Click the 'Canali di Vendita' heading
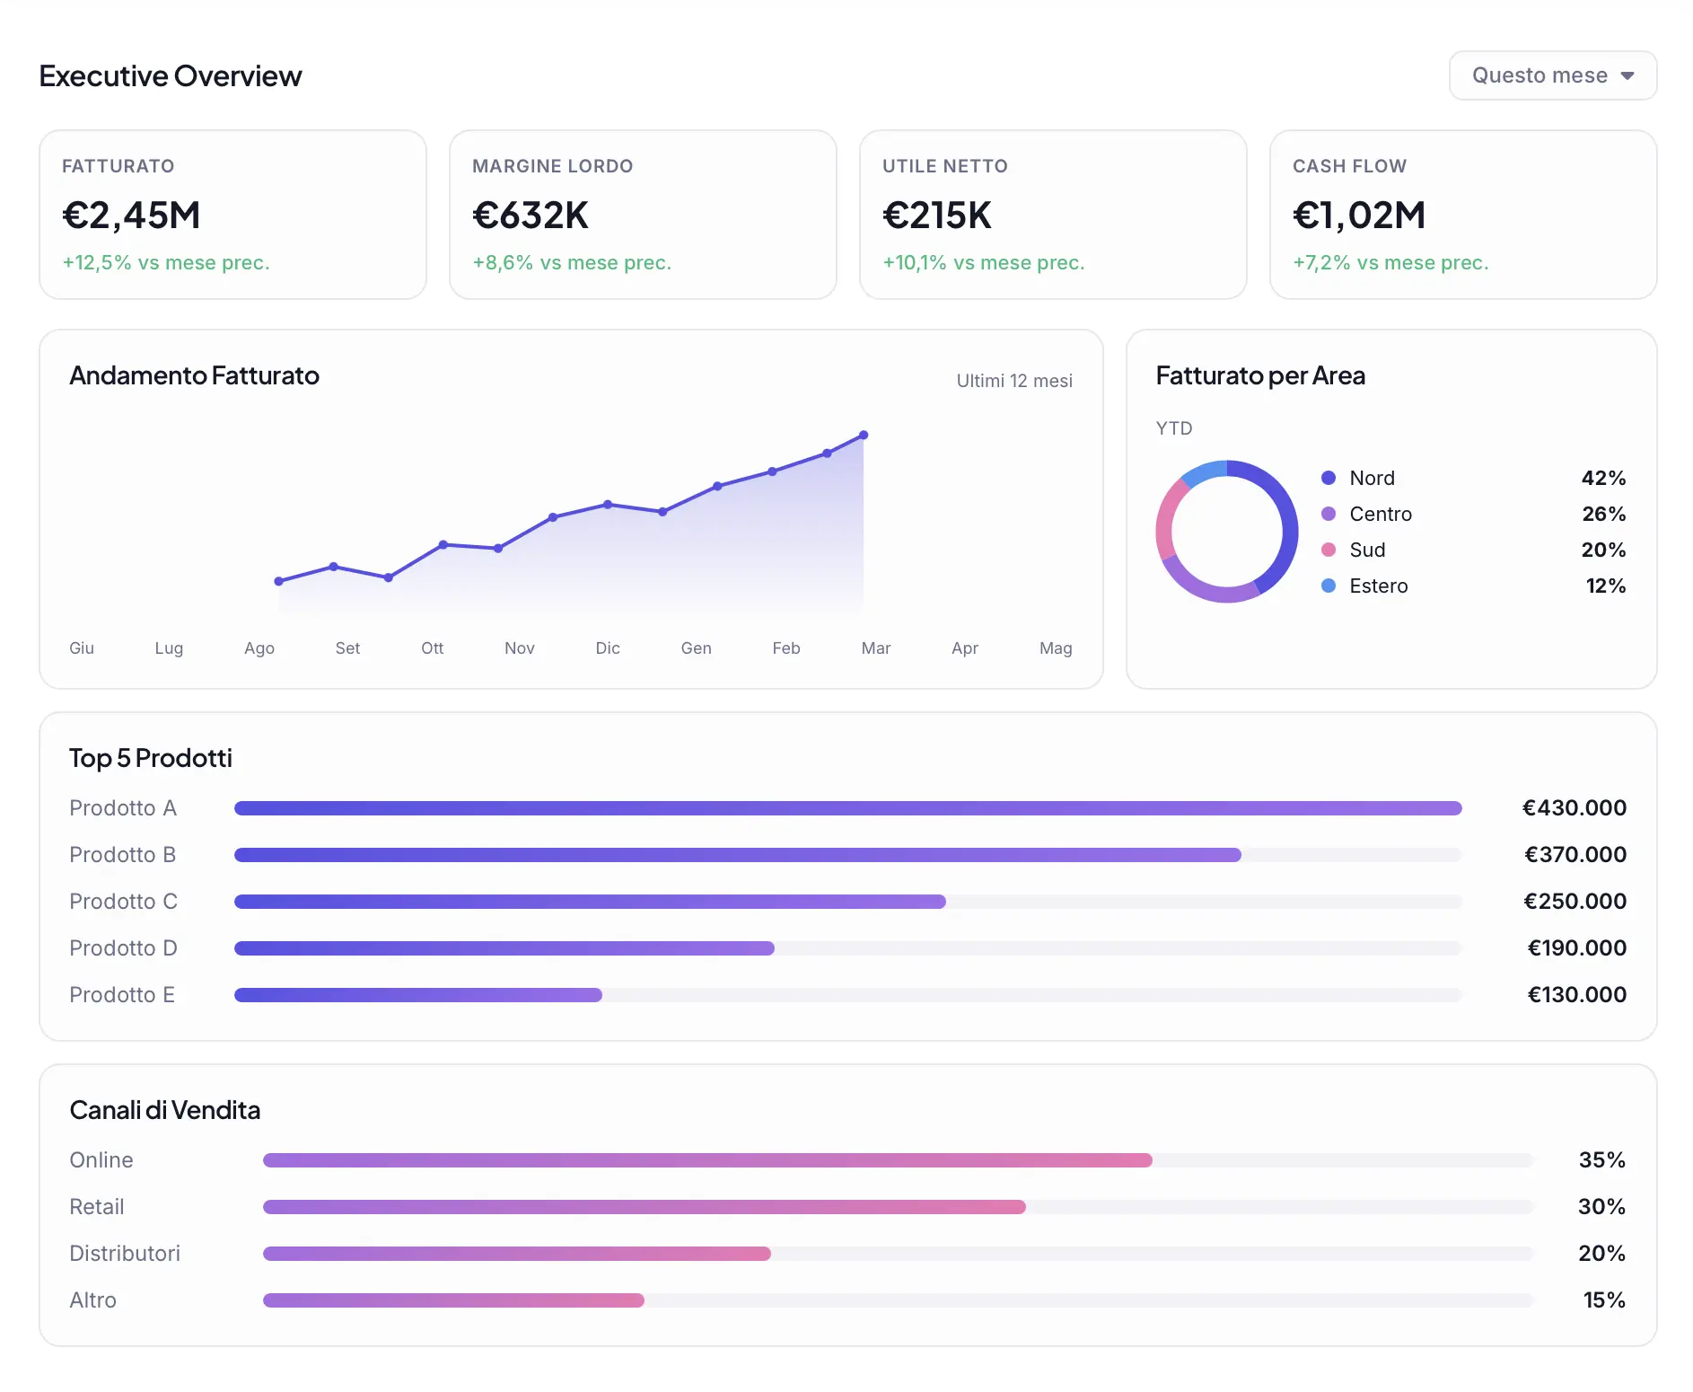 pyautogui.click(x=165, y=1110)
